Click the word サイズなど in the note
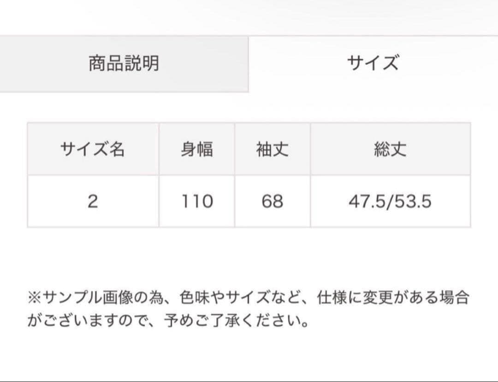The image size is (498, 382). tap(264, 298)
